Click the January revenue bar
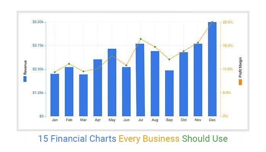The image size is (266, 152). pos(55,95)
